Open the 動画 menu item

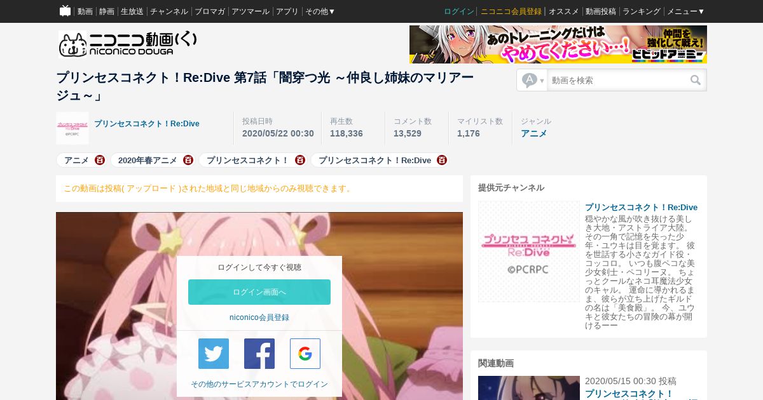tap(85, 11)
